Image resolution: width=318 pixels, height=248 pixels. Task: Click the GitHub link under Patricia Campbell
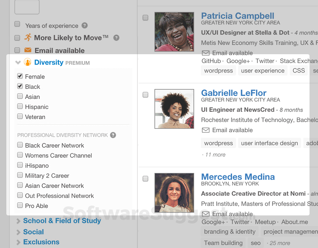click(209, 61)
